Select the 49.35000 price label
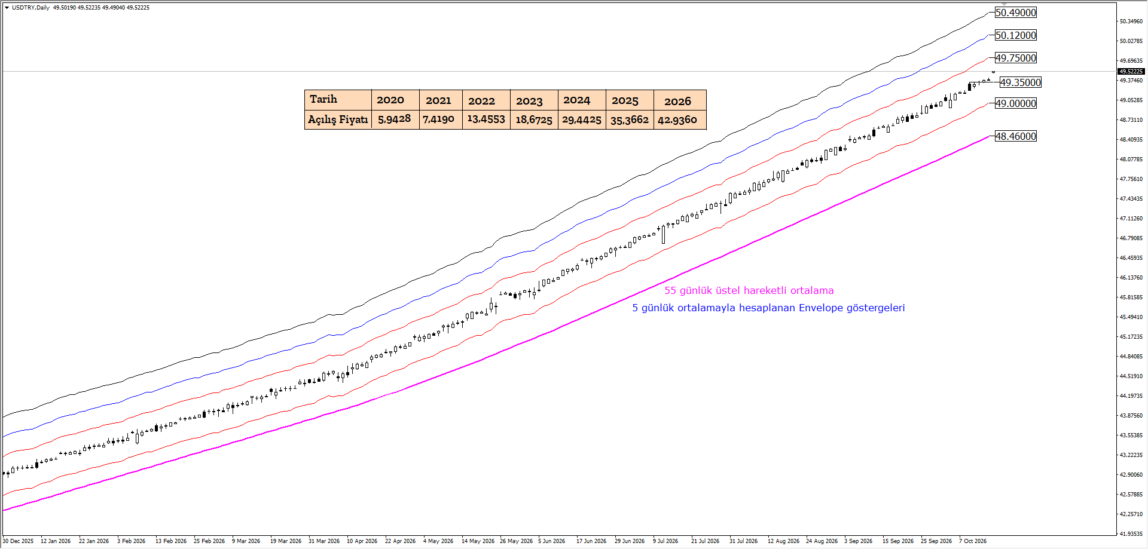 [1020, 82]
